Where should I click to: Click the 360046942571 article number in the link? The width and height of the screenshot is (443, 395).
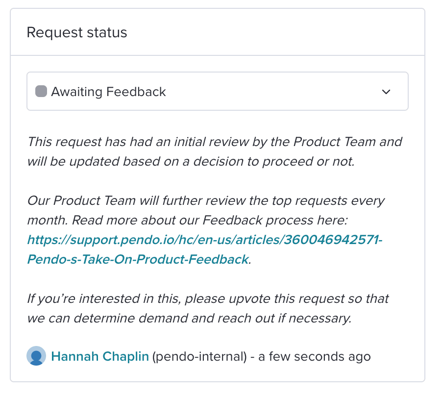point(331,240)
